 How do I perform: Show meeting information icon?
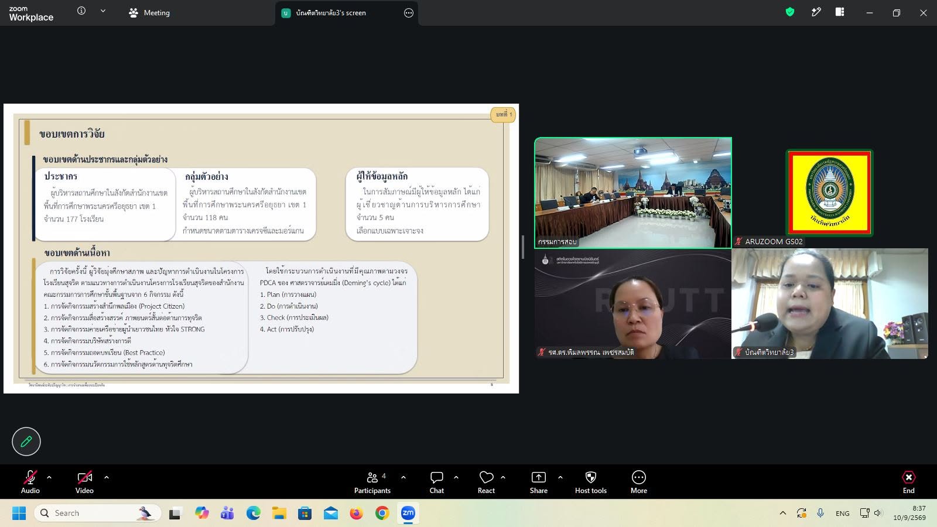pos(81,11)
